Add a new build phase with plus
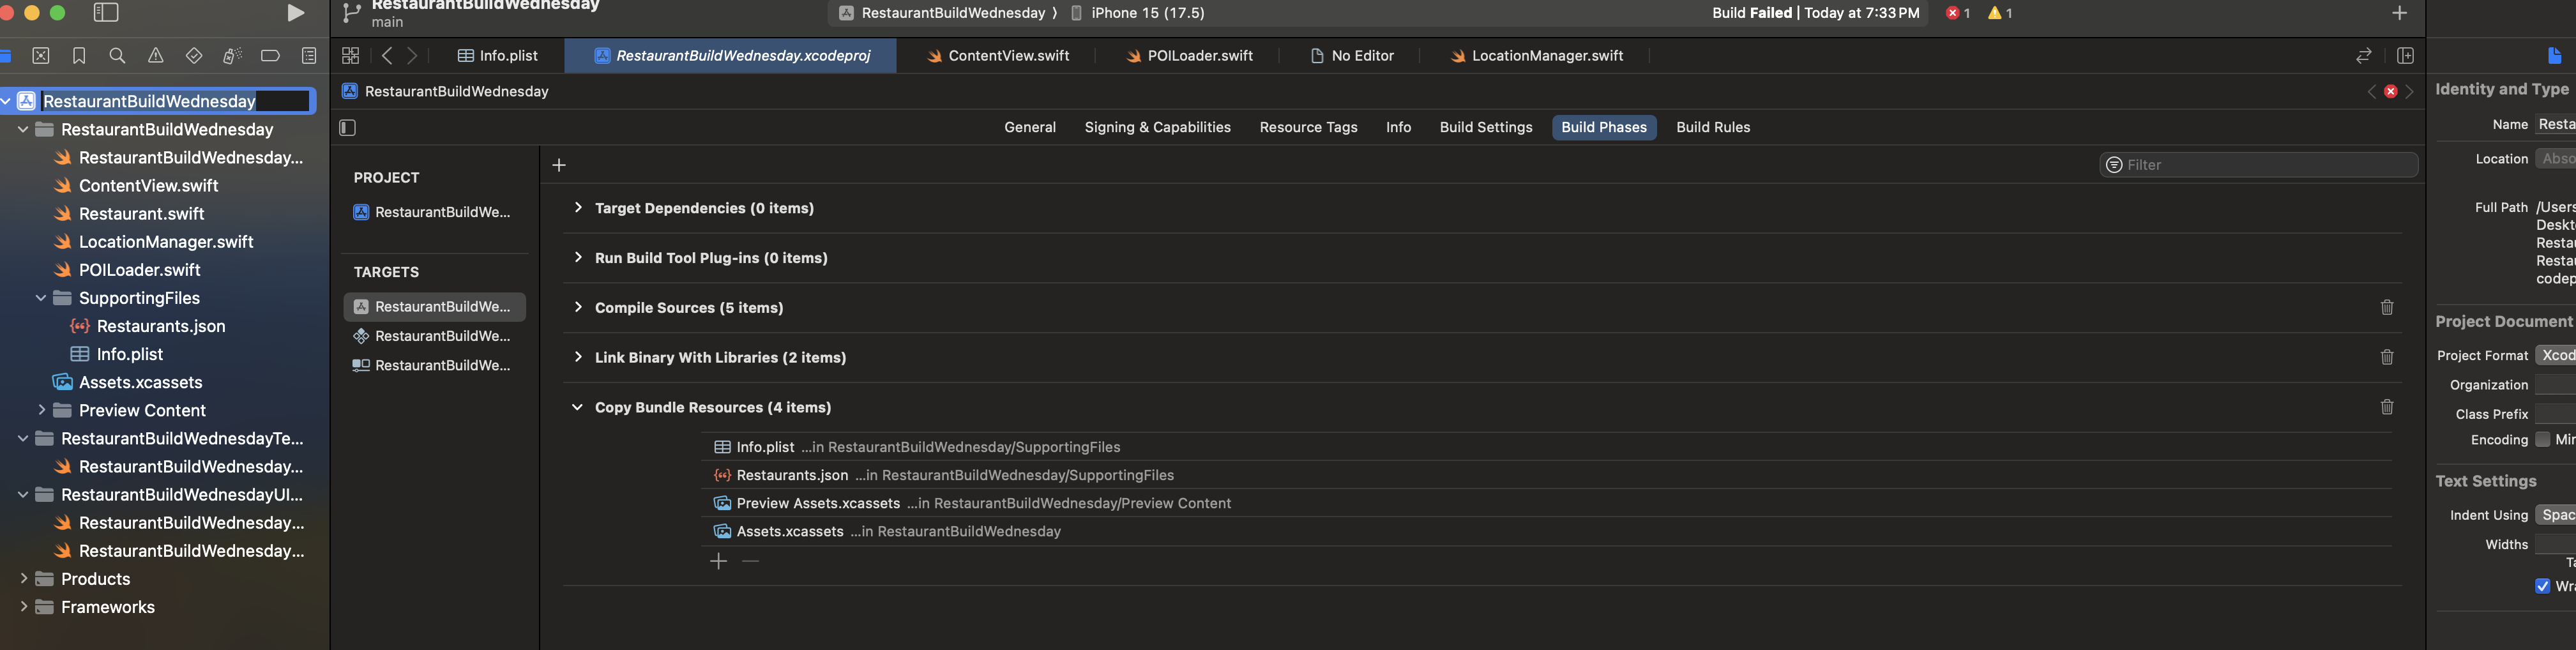Screen dimensions: 2576x650 coord(559,165)
